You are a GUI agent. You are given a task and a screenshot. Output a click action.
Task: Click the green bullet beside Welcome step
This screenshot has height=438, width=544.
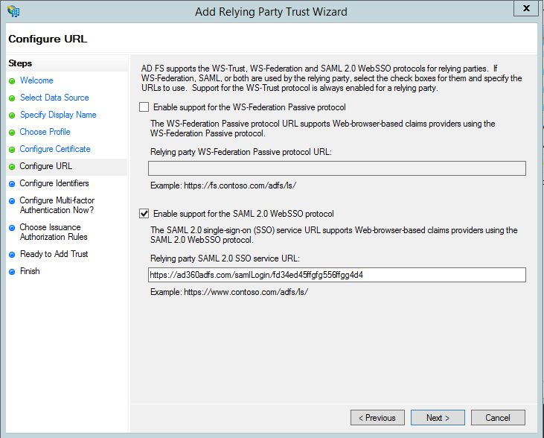[12, 80]
